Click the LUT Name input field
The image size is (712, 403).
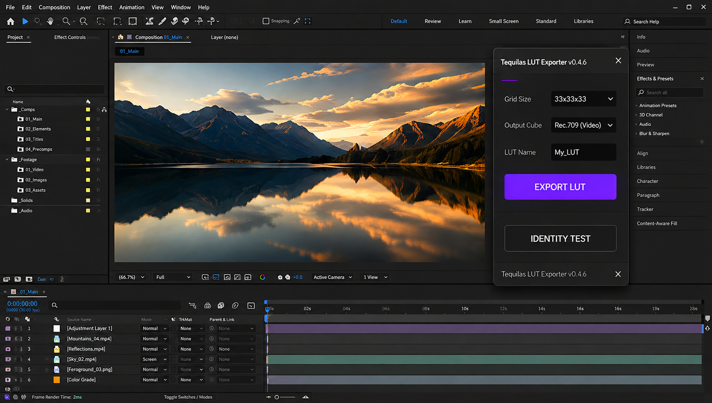coord(583,152)
